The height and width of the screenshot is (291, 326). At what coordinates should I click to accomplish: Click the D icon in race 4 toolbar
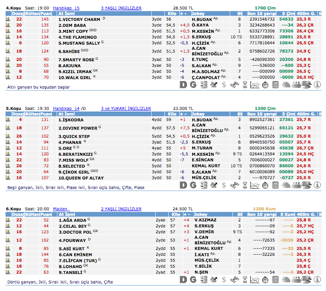click(x=183, y=84)
